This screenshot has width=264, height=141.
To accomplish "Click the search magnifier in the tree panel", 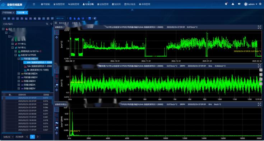I will pyautogui.click(x=47, y=24).
